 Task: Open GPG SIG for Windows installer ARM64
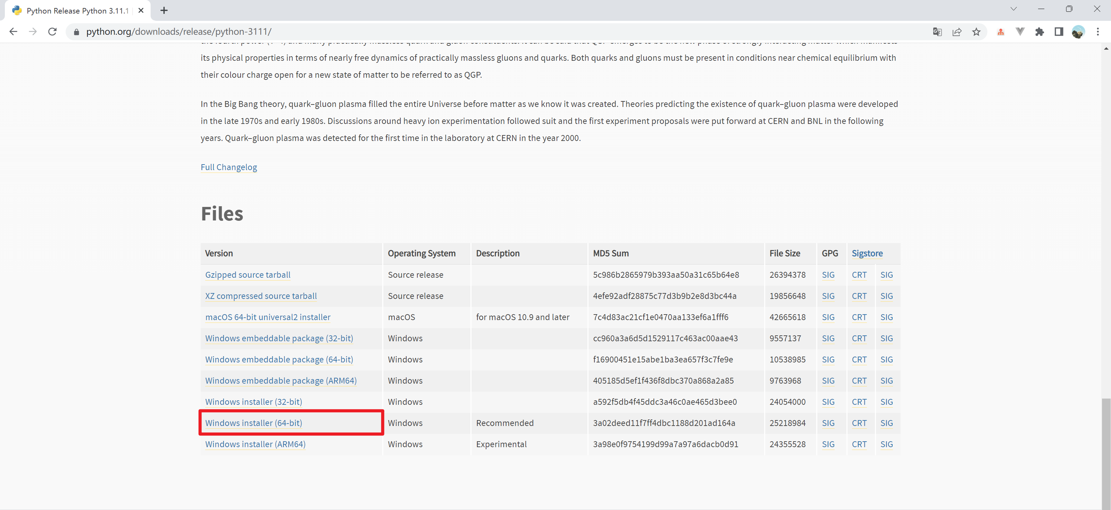[x=828, y=444]
